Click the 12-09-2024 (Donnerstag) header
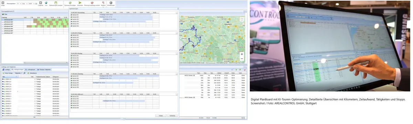 click(78, 12)
